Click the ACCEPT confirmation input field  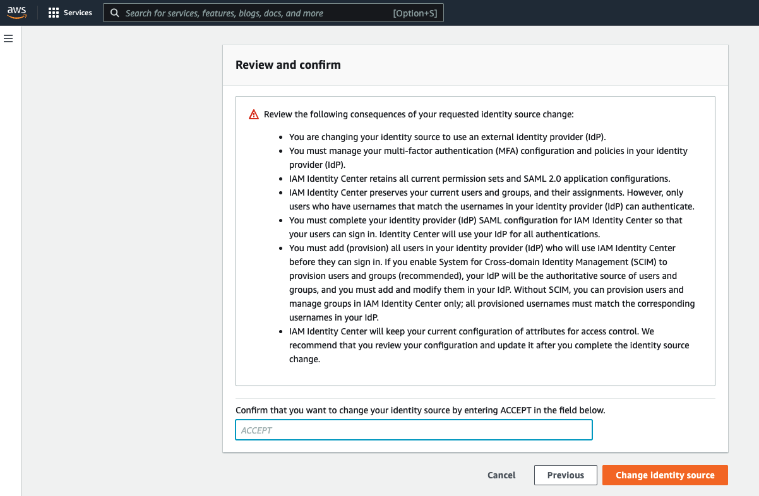tap(414, 430)
